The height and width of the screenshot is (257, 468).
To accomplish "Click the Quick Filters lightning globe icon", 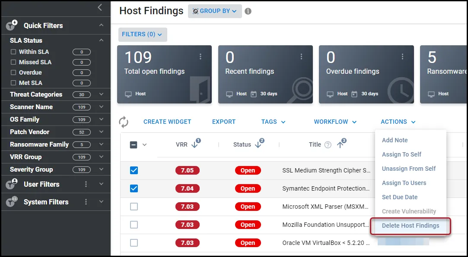I will 12,25.
